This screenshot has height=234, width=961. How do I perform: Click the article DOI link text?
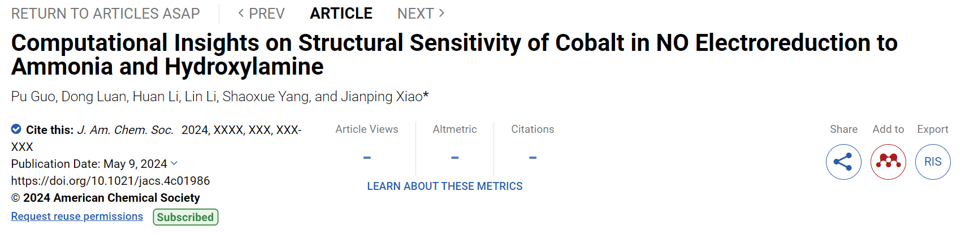(111, 181)
